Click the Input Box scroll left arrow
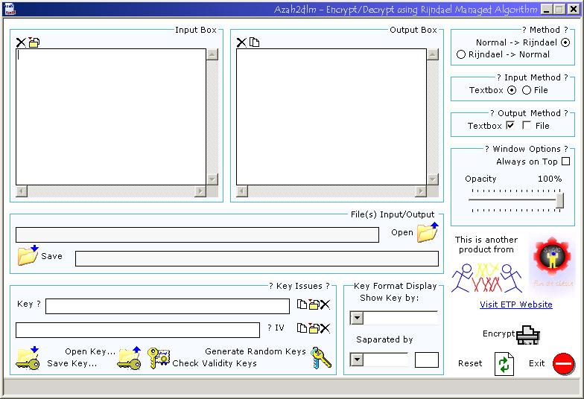Image resolution: width=584 pixels, height=399 pixels. coord(22,191)
